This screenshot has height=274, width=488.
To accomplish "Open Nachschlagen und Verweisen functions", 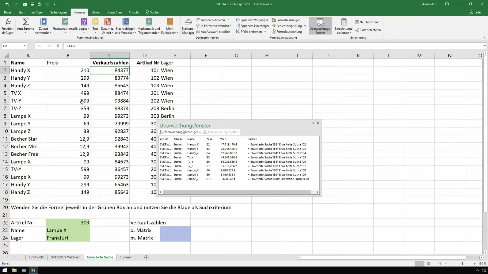I will [126, 26].
